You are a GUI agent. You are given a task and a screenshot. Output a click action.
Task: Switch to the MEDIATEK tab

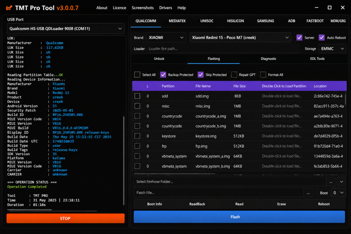tap(177, 21)
